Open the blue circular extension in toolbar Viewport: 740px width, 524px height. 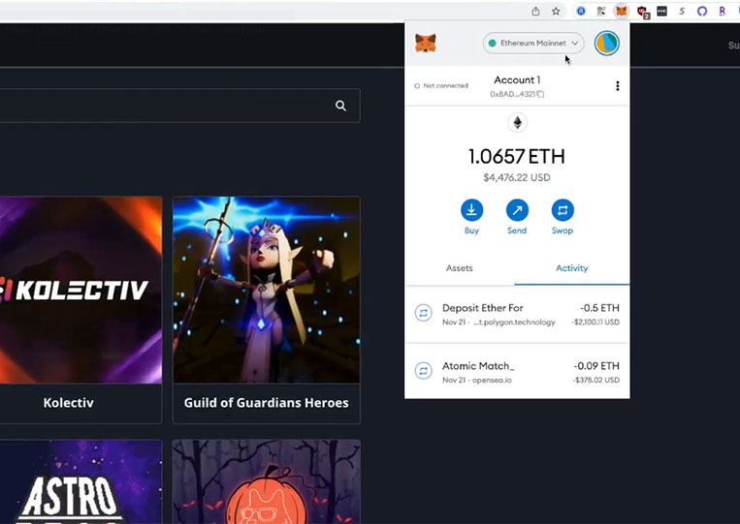[x=581, y=11]
